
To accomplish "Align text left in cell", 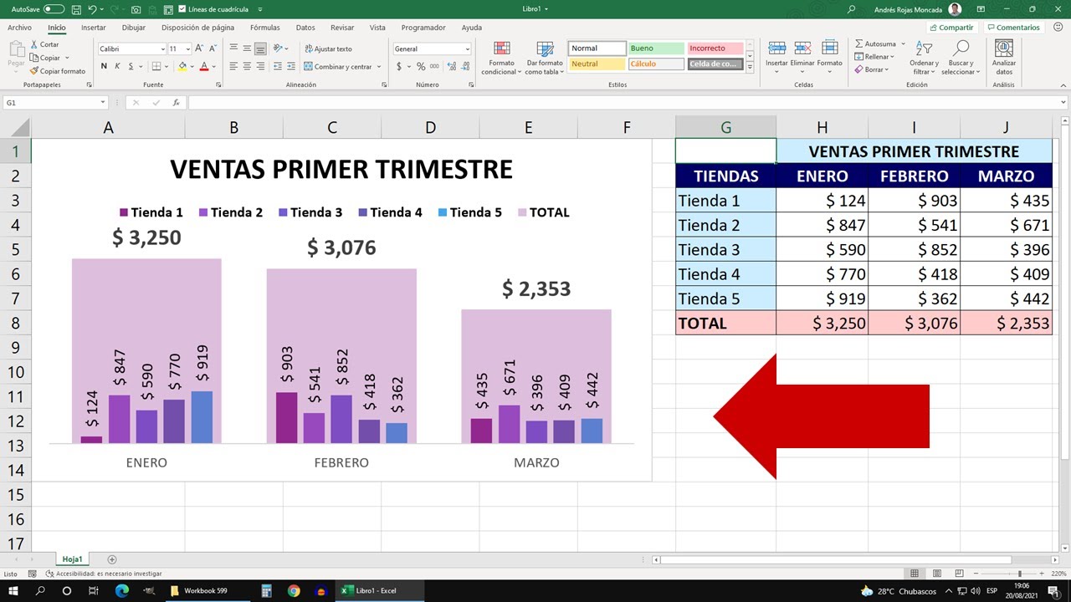I will 233,66.
